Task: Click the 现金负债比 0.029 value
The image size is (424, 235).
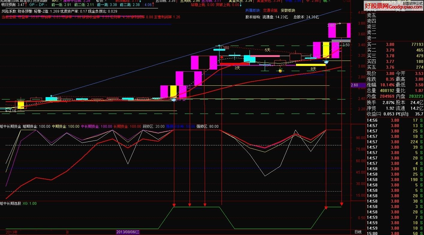Action: point(112,11)
